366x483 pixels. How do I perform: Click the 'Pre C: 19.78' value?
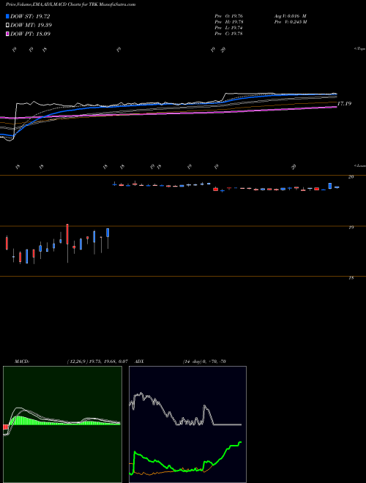click(229, 34)
